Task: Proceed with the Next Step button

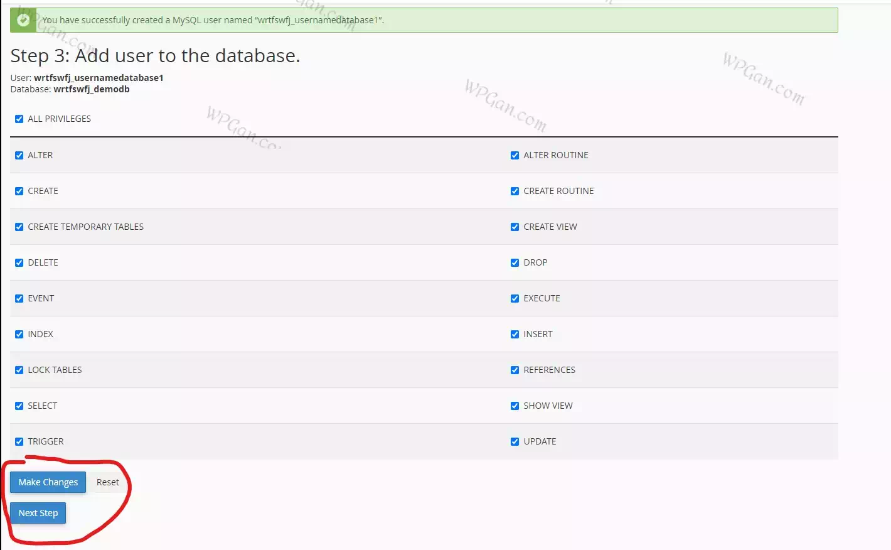Action: point(38,513)
